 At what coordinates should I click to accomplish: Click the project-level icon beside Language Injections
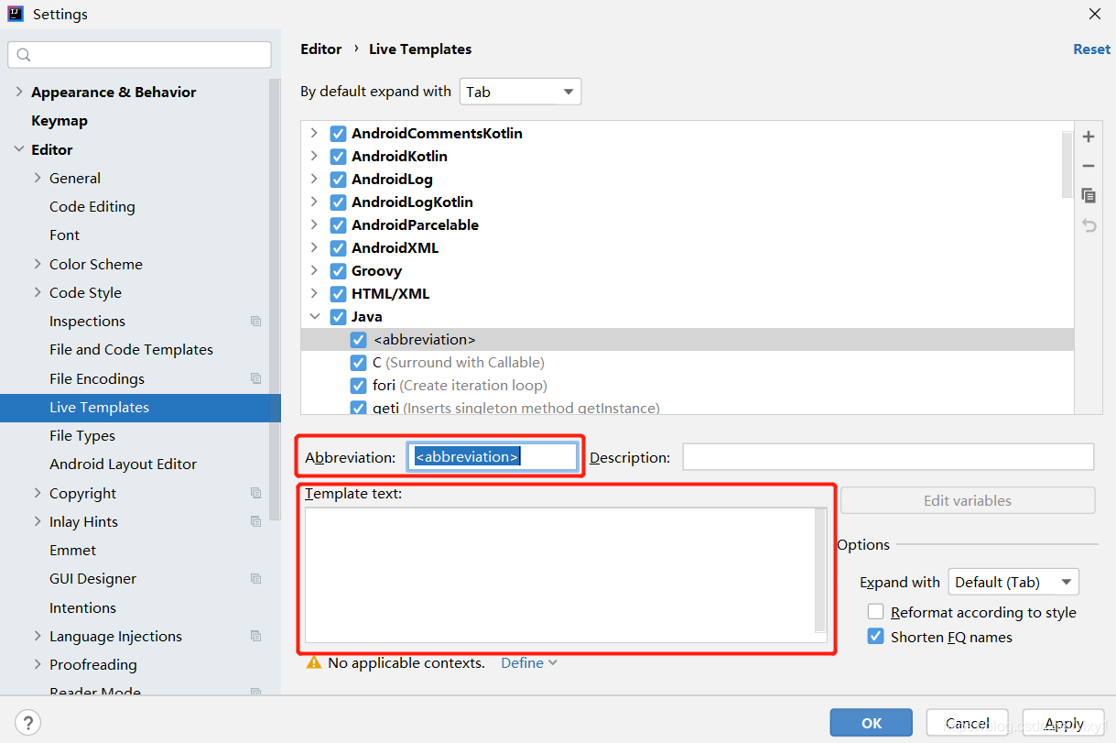pyautogui.click(x=255, y=636)
